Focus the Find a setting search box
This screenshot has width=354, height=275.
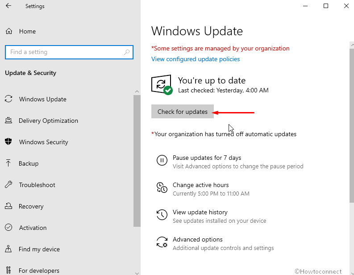click(x=69, y=52)
